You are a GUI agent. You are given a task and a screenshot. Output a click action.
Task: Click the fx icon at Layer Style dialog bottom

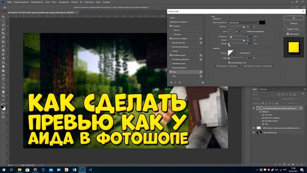(x=171, y=83)
